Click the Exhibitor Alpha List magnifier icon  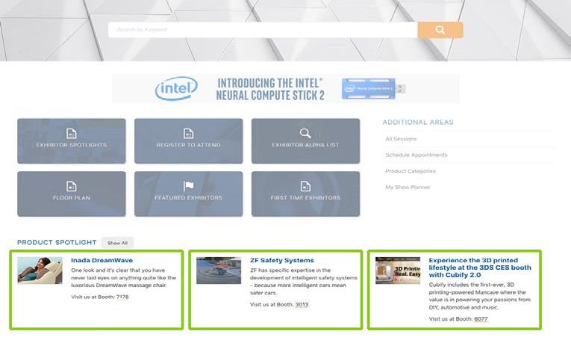click(305, 134)
